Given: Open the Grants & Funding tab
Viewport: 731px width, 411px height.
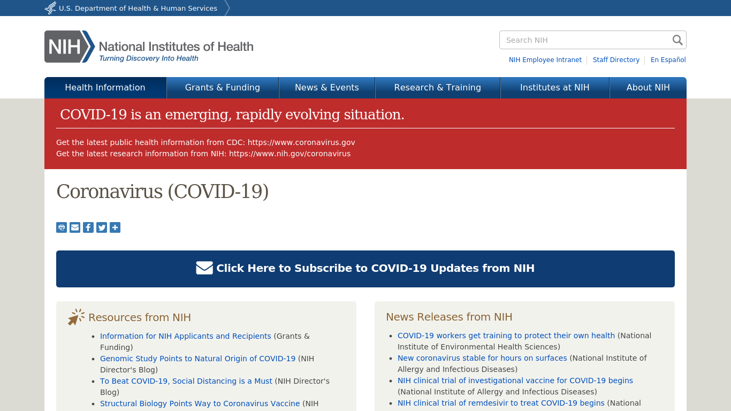Looking at the screenshot, I should [222, 87].
